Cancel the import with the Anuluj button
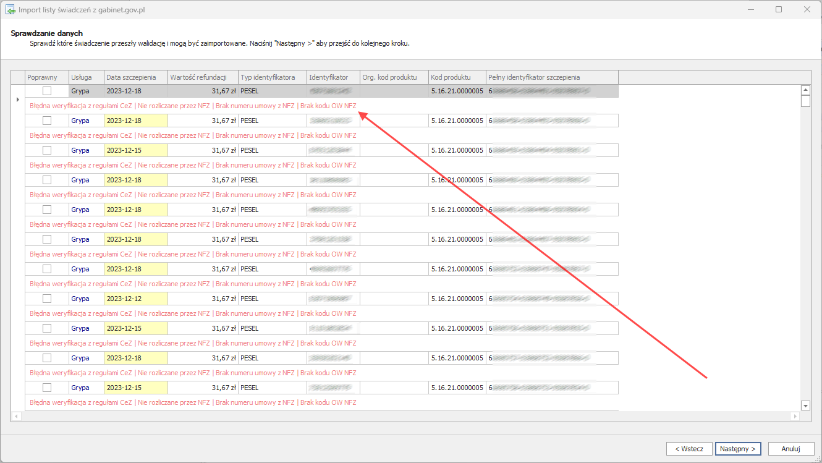This screenshot has height=463, width=822. [790, 449]
